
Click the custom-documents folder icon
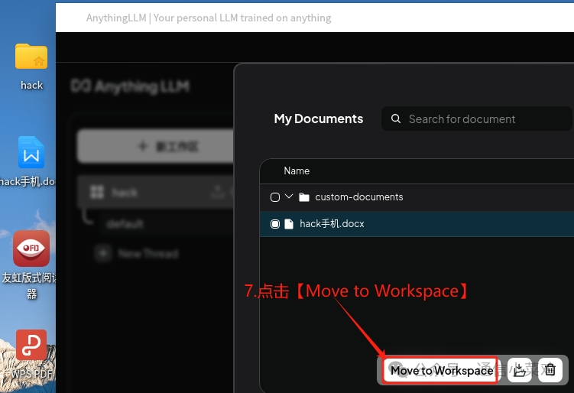304,197
